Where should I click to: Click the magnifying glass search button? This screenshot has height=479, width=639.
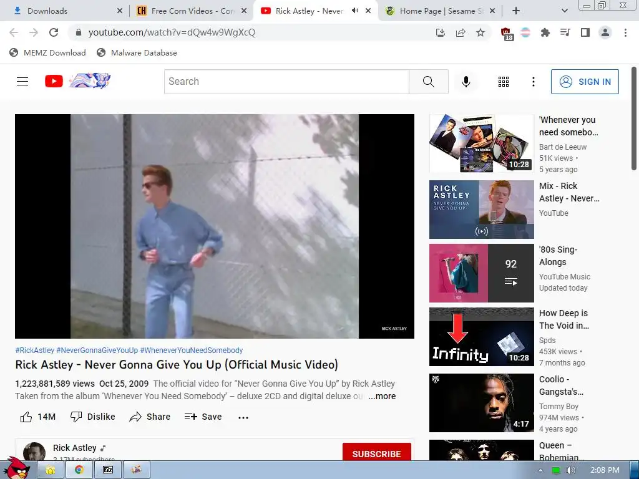pos(429,82)
